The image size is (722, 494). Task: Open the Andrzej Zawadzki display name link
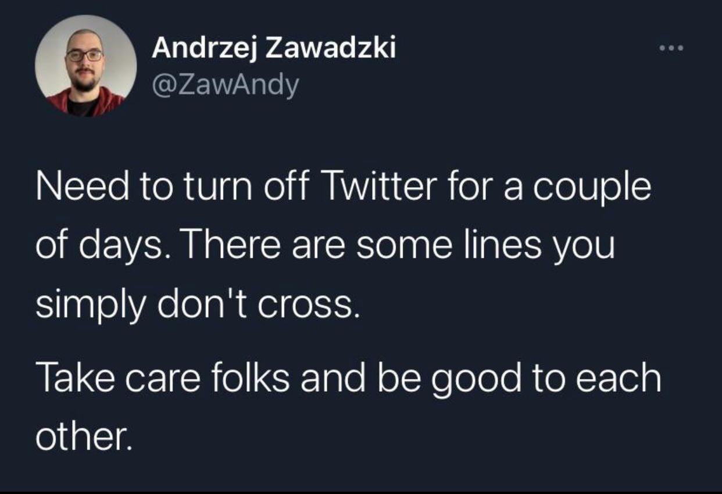click(273, 49)
